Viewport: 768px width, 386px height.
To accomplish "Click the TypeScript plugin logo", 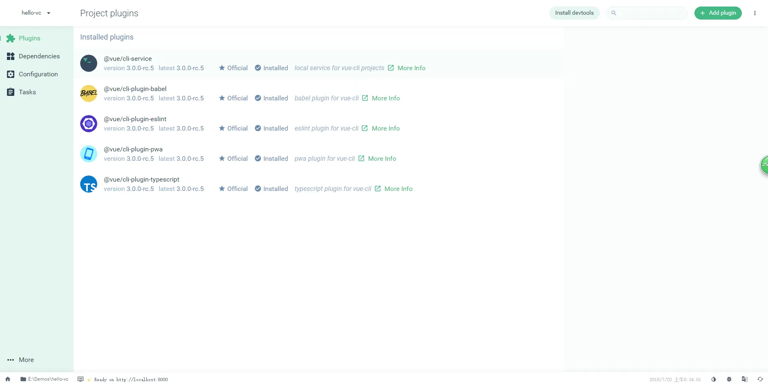I will pos(89,184).
